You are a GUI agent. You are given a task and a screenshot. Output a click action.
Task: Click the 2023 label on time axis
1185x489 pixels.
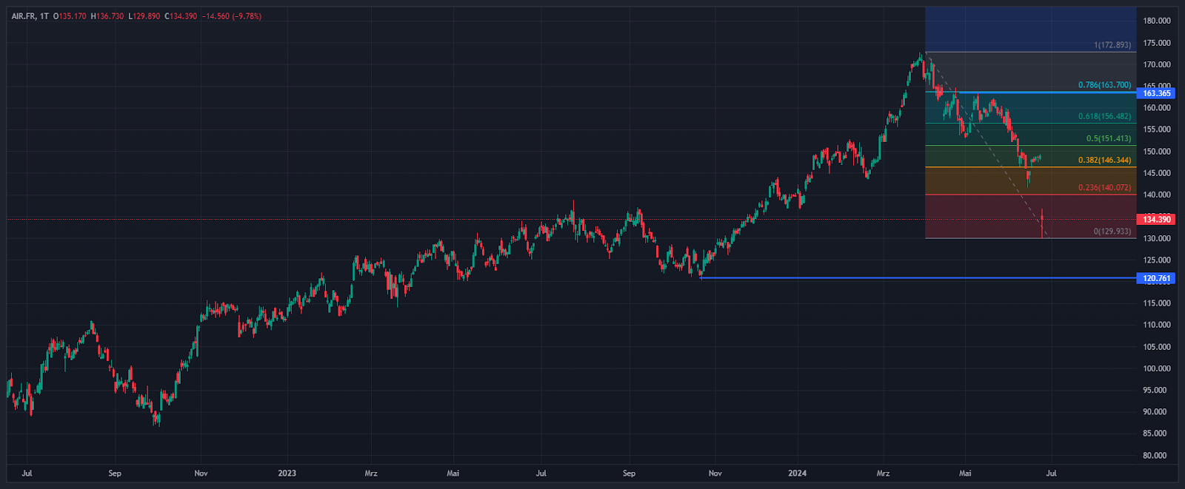287,473
